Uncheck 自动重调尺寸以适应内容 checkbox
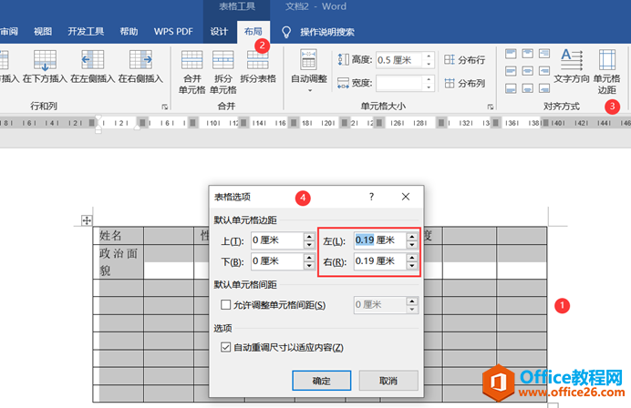 [226, 347]
